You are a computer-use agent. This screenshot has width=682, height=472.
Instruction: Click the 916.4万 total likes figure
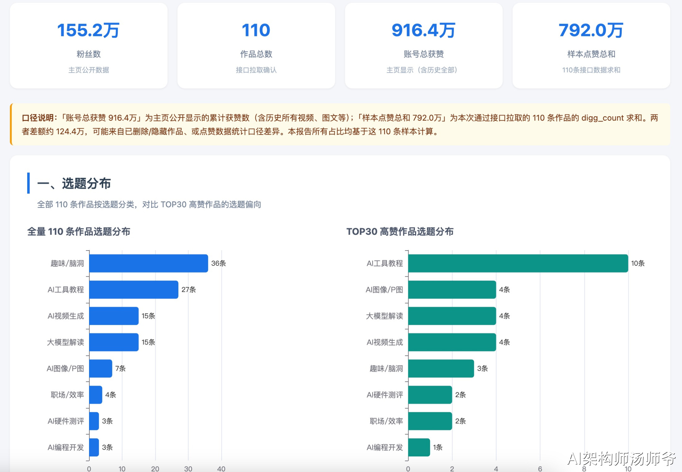click(423, 30)
